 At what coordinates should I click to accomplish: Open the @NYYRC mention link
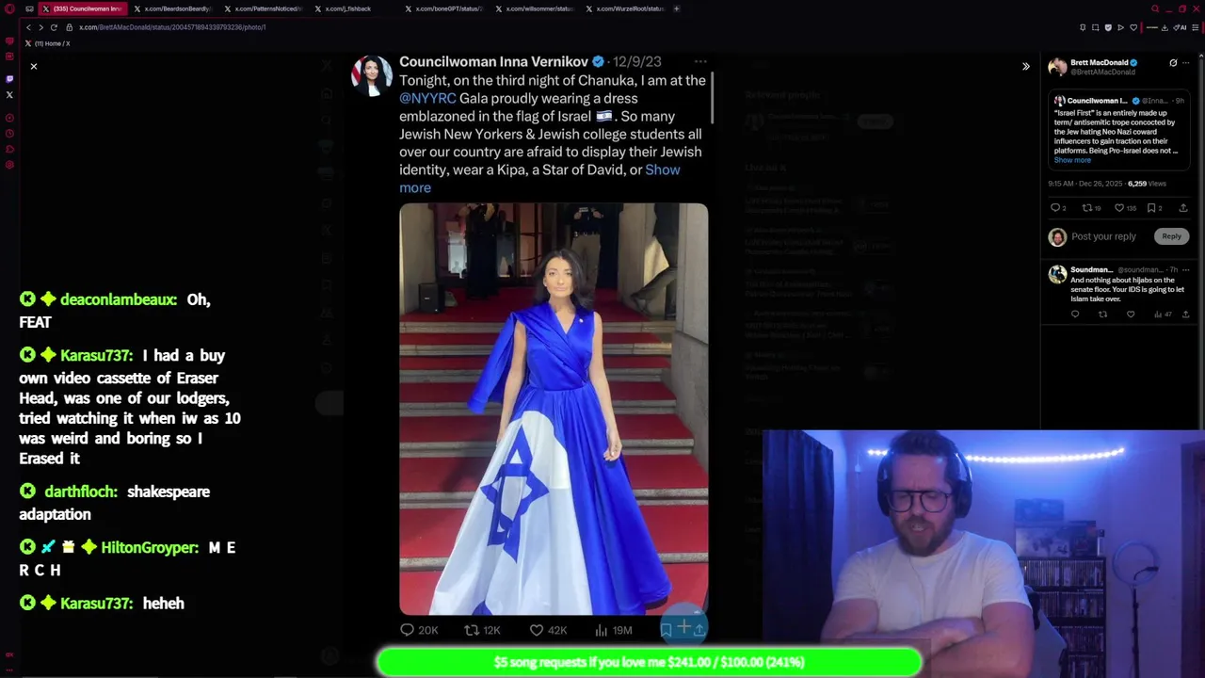(x=427, y=98)
